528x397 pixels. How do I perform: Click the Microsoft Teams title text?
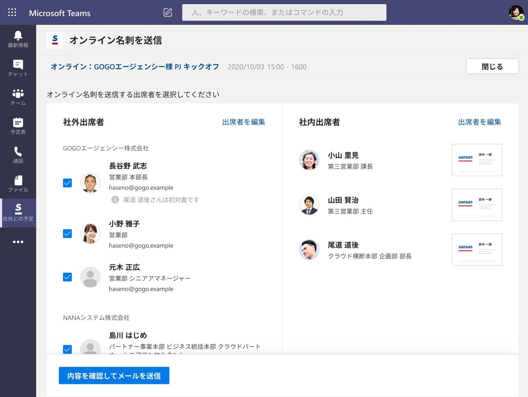click(60, 13)
